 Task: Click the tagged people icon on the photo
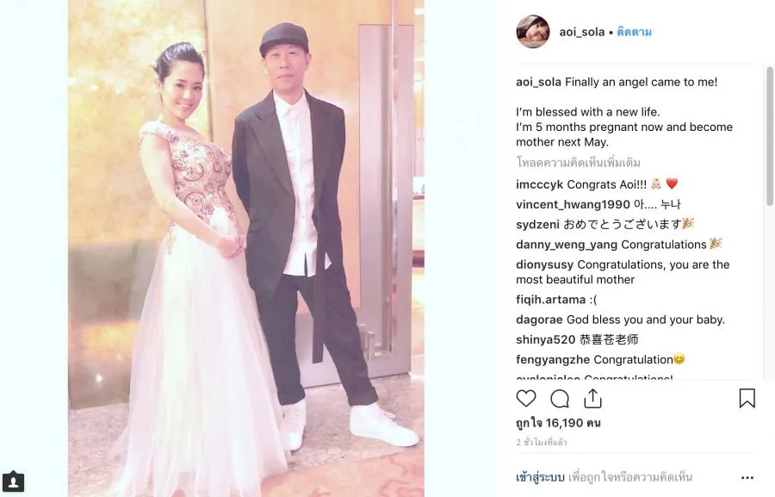tap(13, 481)
